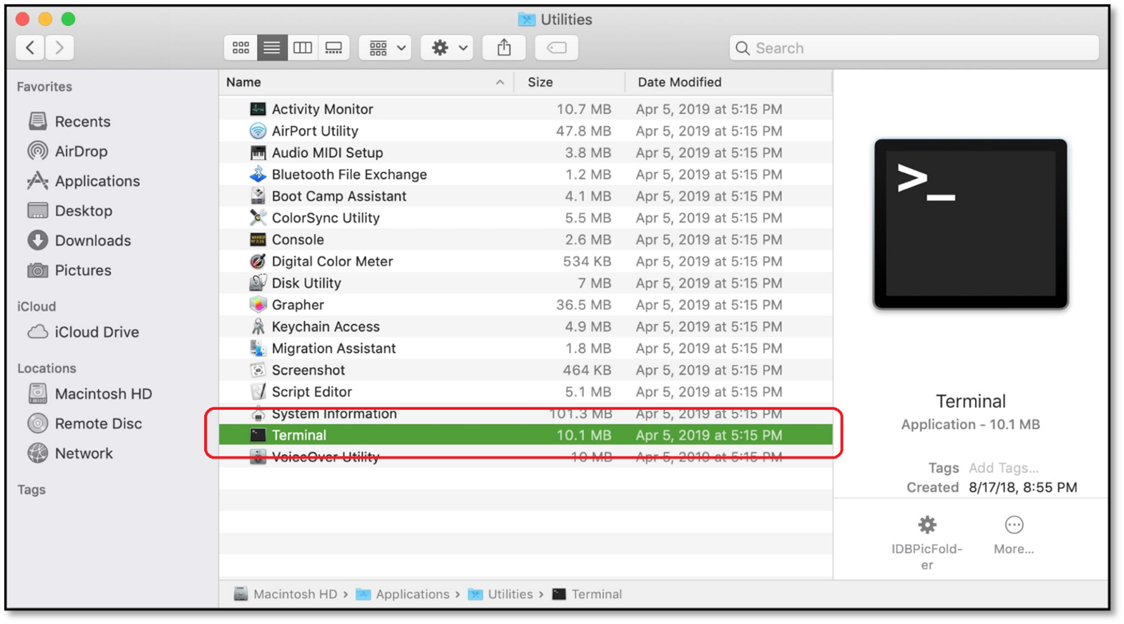Click the AirPort Utility app icon
This screenshot has width=1124, height=624.
pos(258,131)
